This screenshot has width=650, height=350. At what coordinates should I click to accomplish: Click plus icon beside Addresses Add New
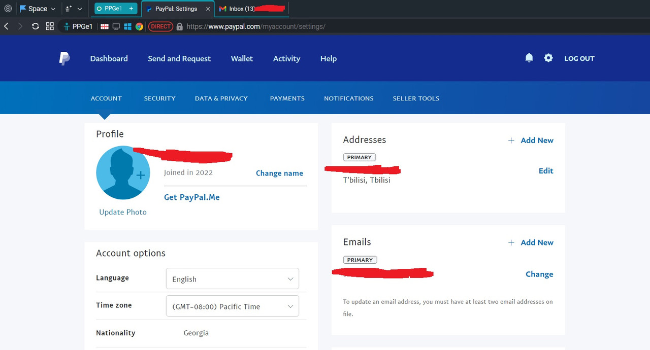click(x=511, y=141)
